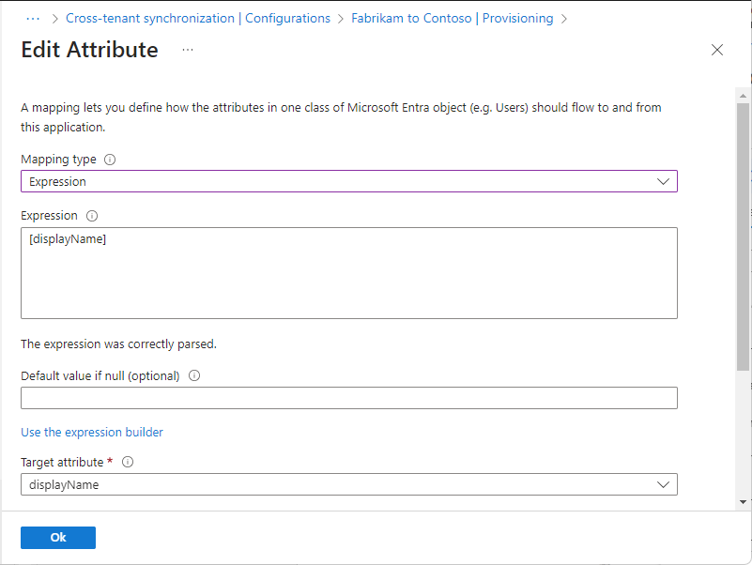Click info icon for Default value if null
752x565 pixels.
[194, 375]
